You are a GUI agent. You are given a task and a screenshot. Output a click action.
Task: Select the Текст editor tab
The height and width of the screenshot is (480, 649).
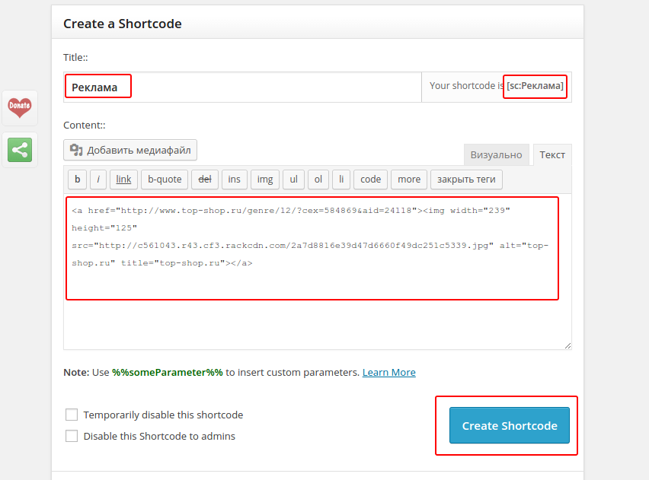[x=552, y=154]
